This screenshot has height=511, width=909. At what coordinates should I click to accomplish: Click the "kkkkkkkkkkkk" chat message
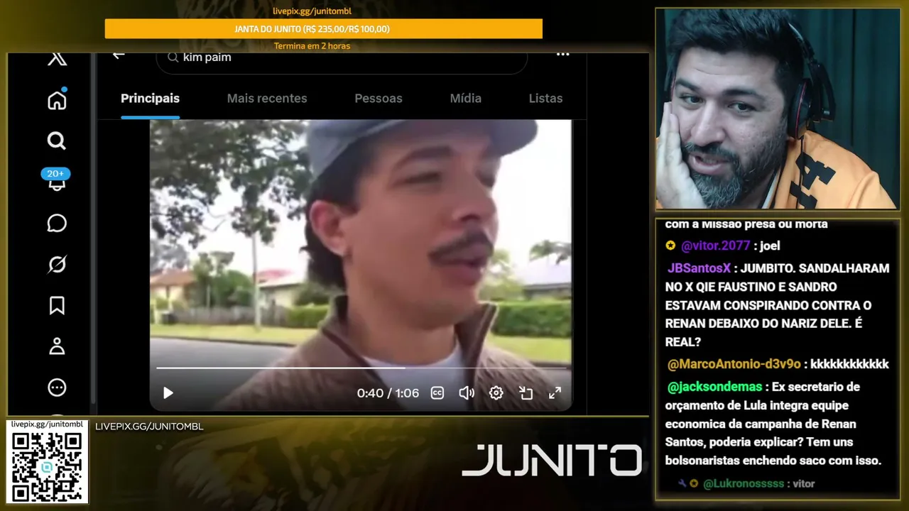tap(849, 364)
